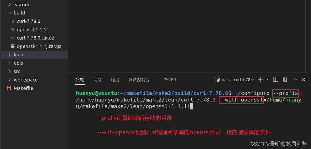Select the build folder label
The height and width of the screenshot is (149, 311).
tap(19, 13)
